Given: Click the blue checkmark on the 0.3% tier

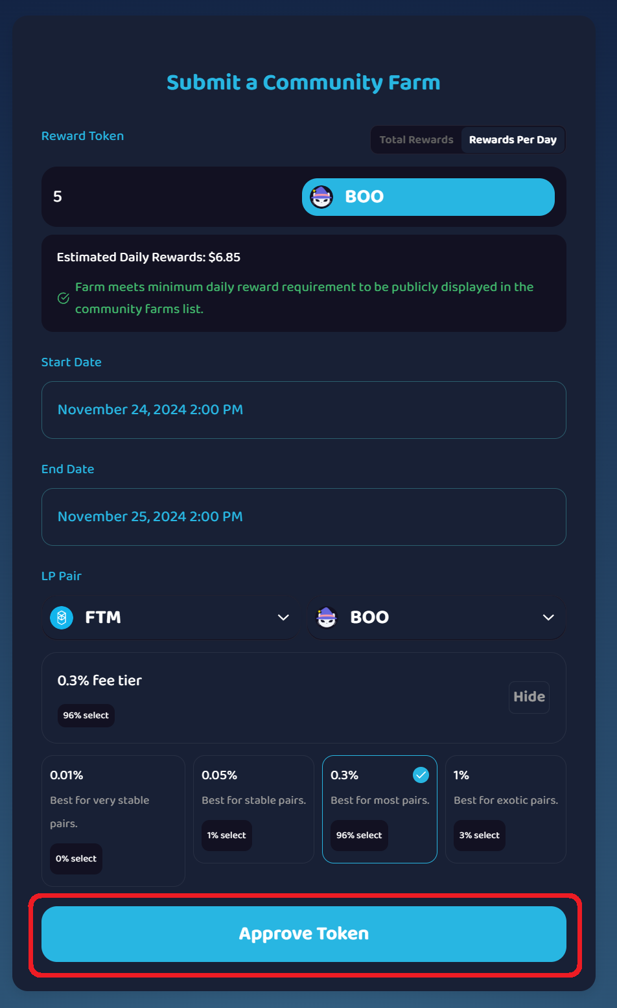Looking at the screenshot, I should pyautogui.click(x=421, y=775).
